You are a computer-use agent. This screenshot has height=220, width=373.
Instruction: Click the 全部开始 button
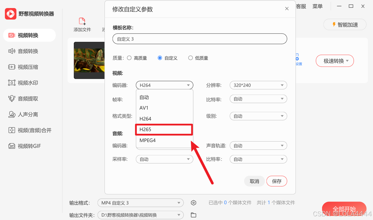(x=344, y=209)
